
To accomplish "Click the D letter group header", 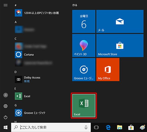I will pos(16,72).
